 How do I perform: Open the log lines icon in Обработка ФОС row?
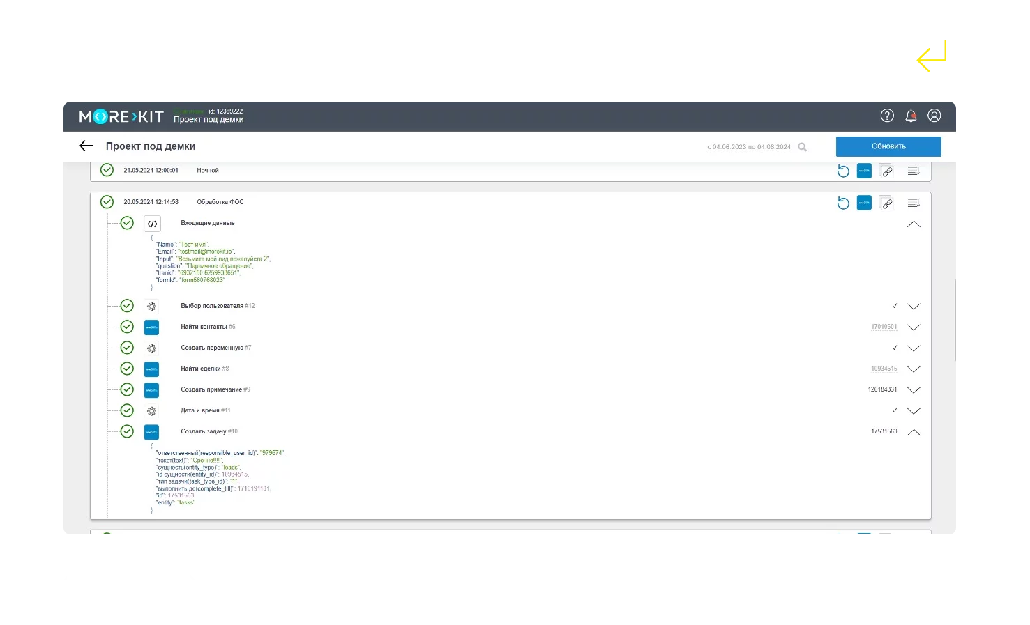coord(914,203)
